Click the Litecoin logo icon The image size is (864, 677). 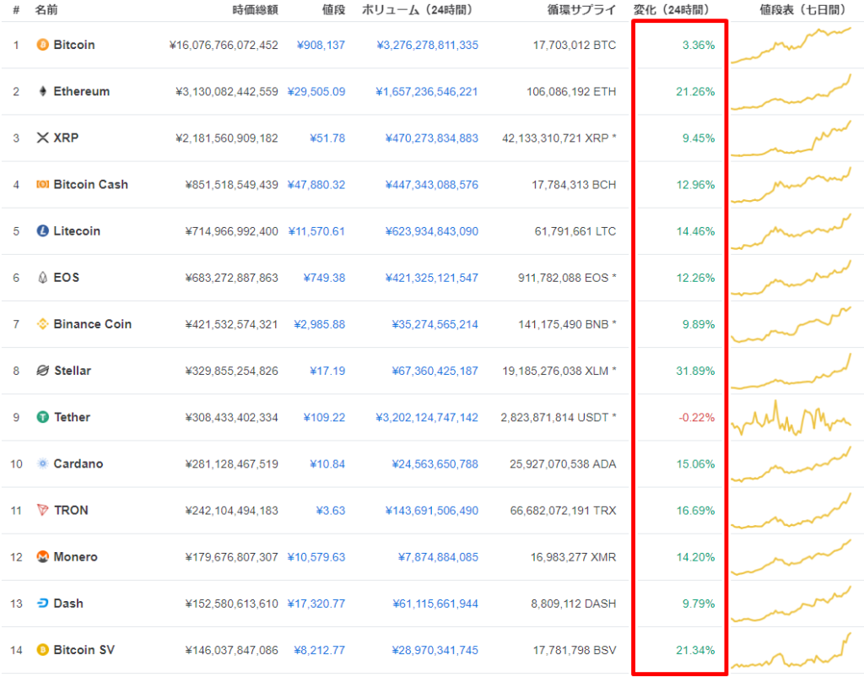pos(42,231)
